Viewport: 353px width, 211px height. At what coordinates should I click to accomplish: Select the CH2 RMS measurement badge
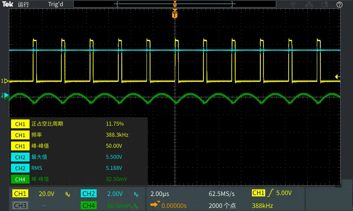tap(20, 168)
